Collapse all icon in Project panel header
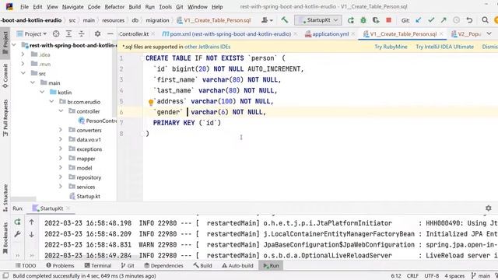The width and height of the screenshot is (498, 280). 81,33
